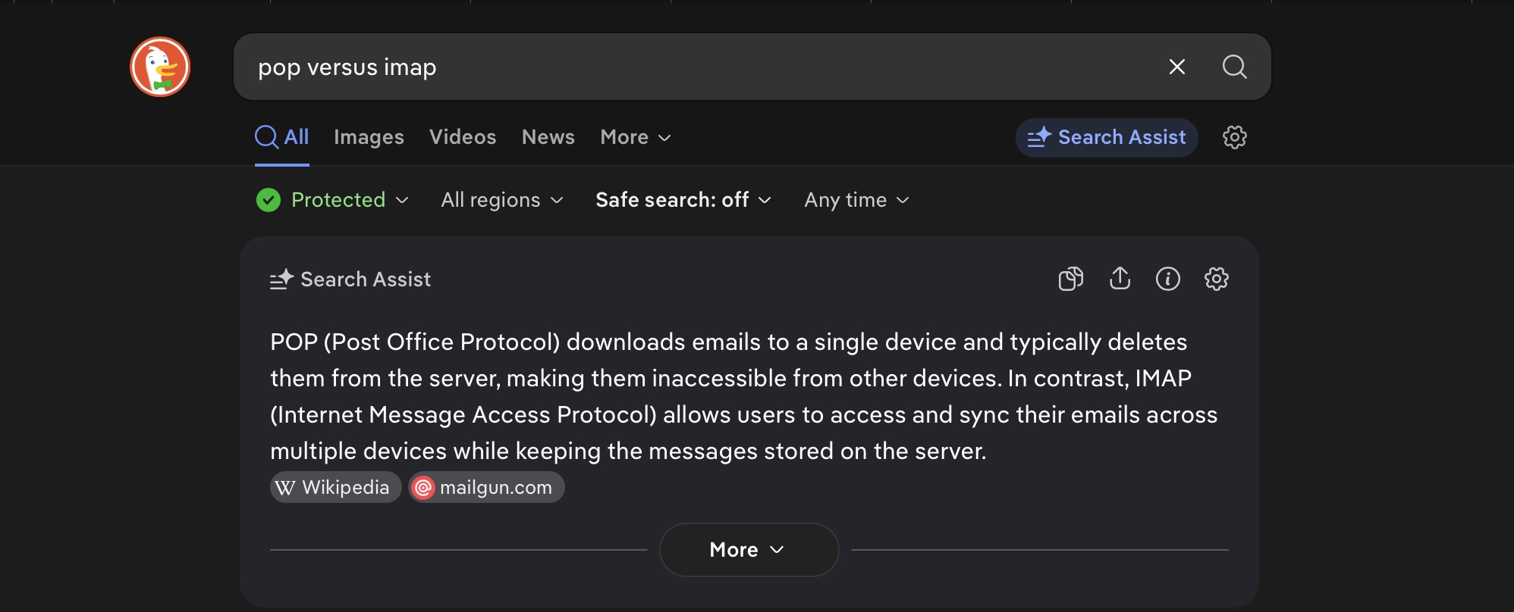Select the News tab
1514x612 pixels.
(548, 137)
